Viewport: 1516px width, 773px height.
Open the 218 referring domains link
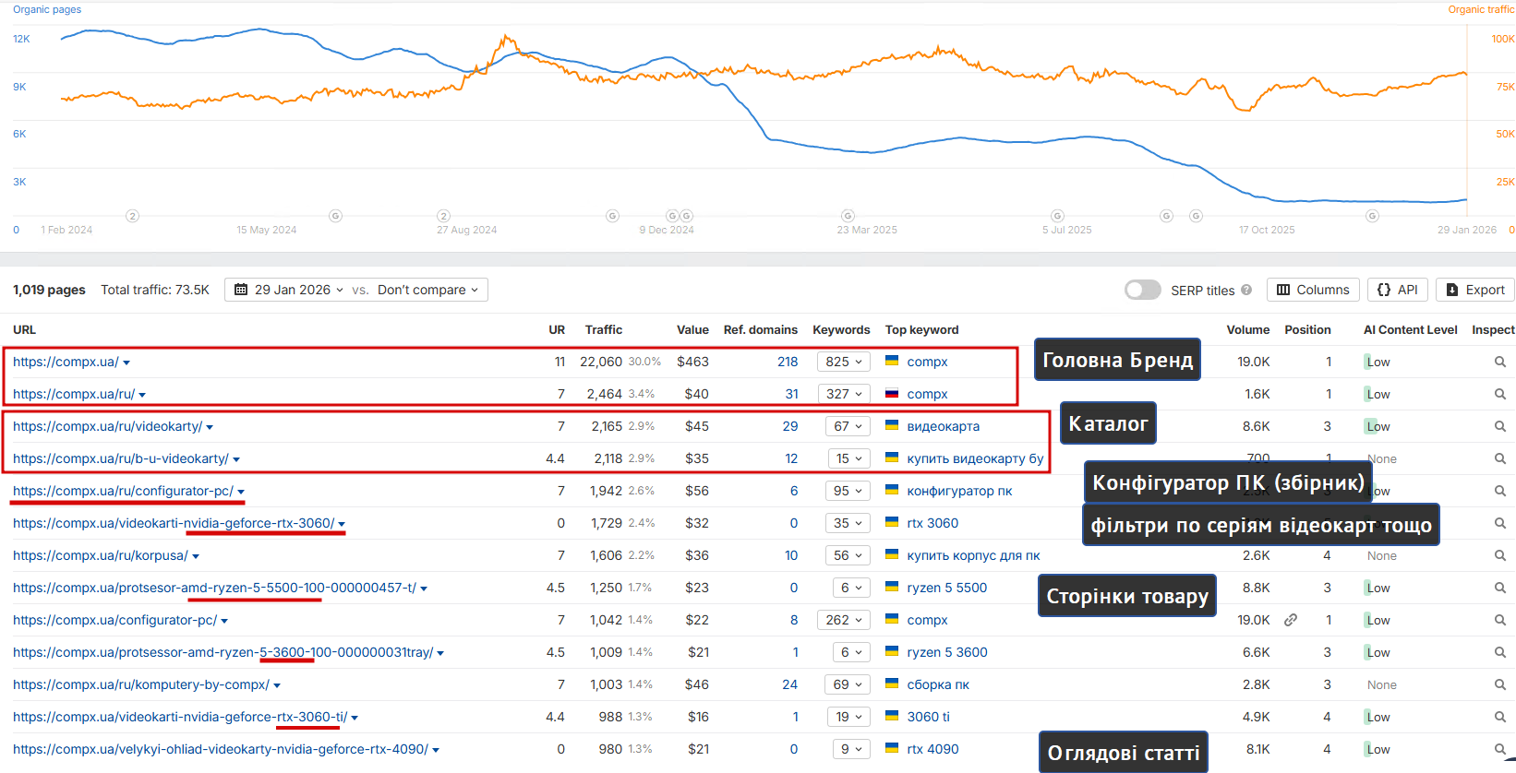(x=788, y=362)
